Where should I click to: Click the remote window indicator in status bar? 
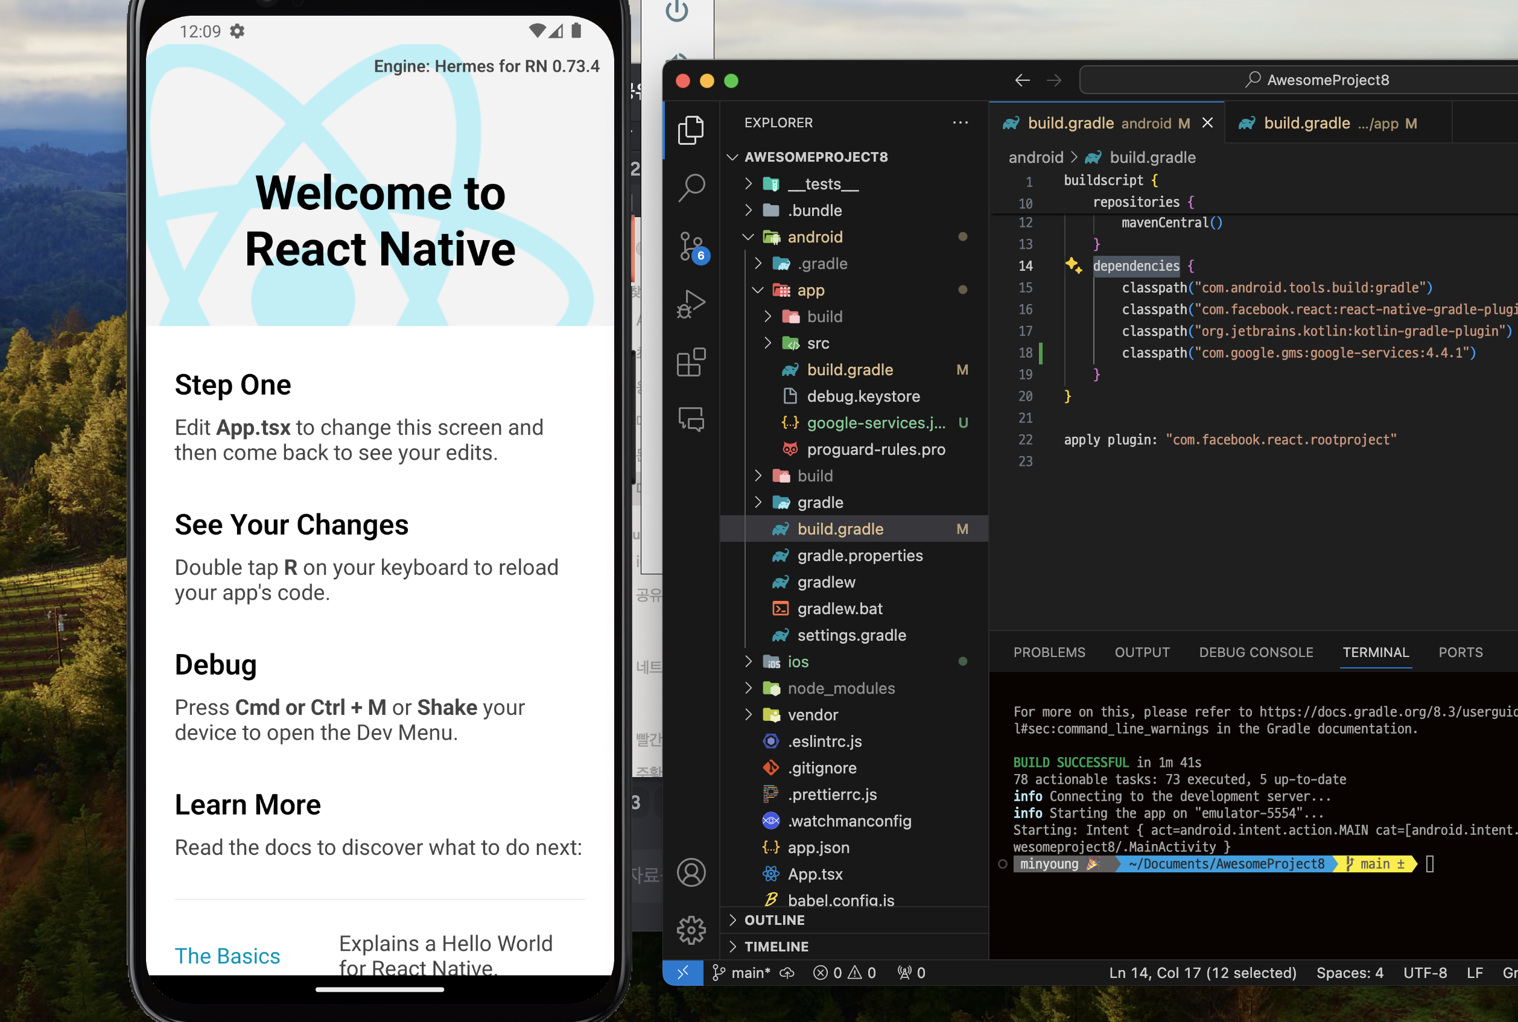coord(682,973)
